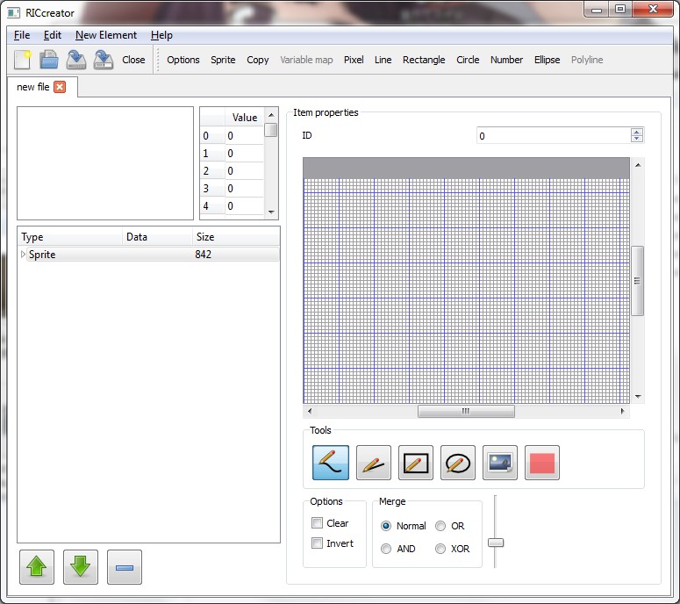
Task: Open a file using the folder icon
Action: tap(49, 60)
